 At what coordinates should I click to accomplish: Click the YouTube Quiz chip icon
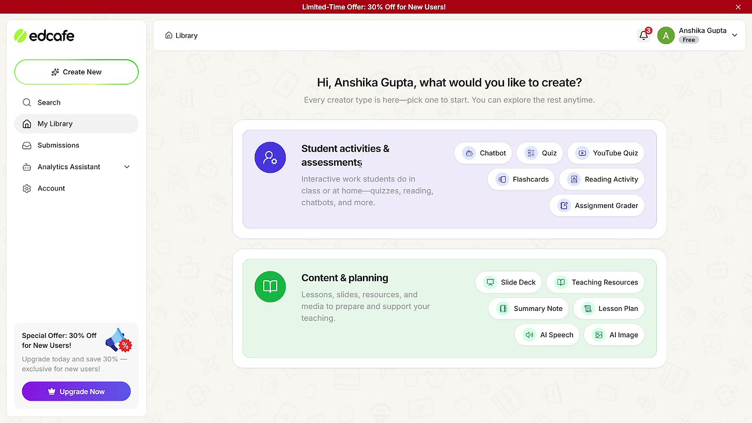[x=582, y=153]
